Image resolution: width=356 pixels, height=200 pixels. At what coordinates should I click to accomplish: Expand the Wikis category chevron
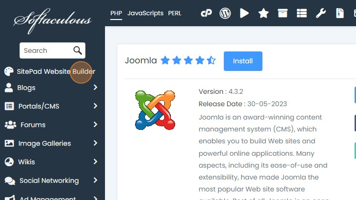pyautogui.click(x=95, y=162)
